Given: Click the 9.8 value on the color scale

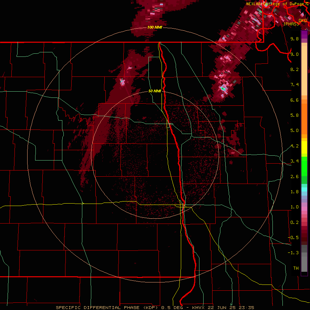Looking at the screenshot, I should [294, 39].
